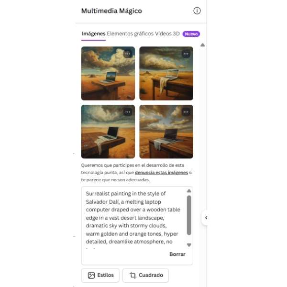Screen dimensions: 287x287
Task: Follow the 'denuncia estas imágenes' link
Action: pyautogui.click(x=162, y=173)
